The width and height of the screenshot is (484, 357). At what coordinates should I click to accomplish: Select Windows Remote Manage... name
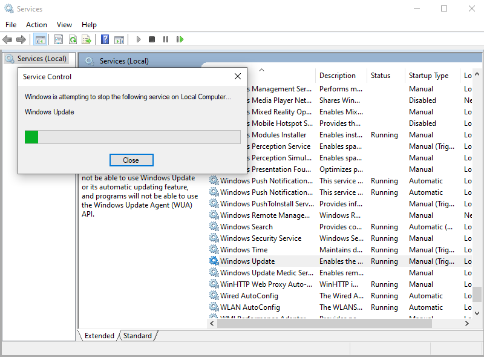click(265, 215)
